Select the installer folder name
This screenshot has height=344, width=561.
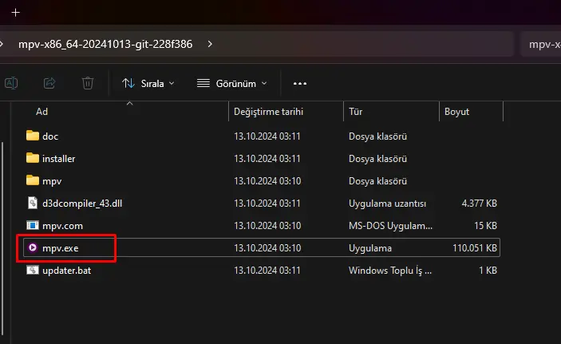(59, 159)
